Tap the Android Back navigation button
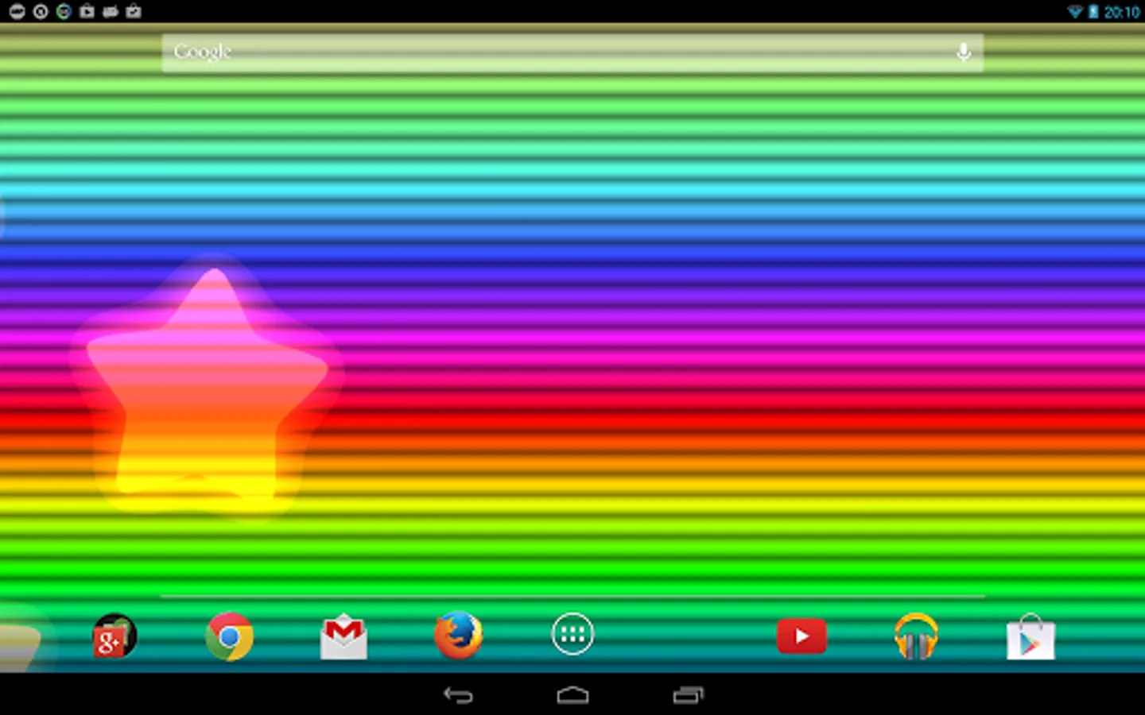The image size is (1145, 715). click(458, 696)
